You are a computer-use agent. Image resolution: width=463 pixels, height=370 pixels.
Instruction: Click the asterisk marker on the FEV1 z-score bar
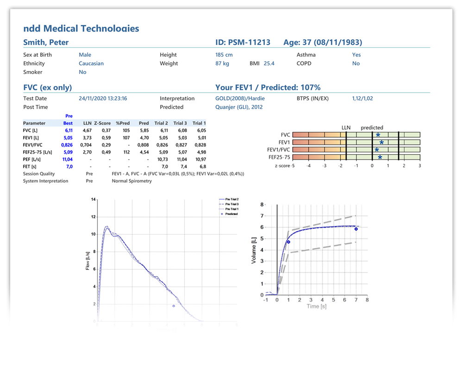(x=382, y=143)
